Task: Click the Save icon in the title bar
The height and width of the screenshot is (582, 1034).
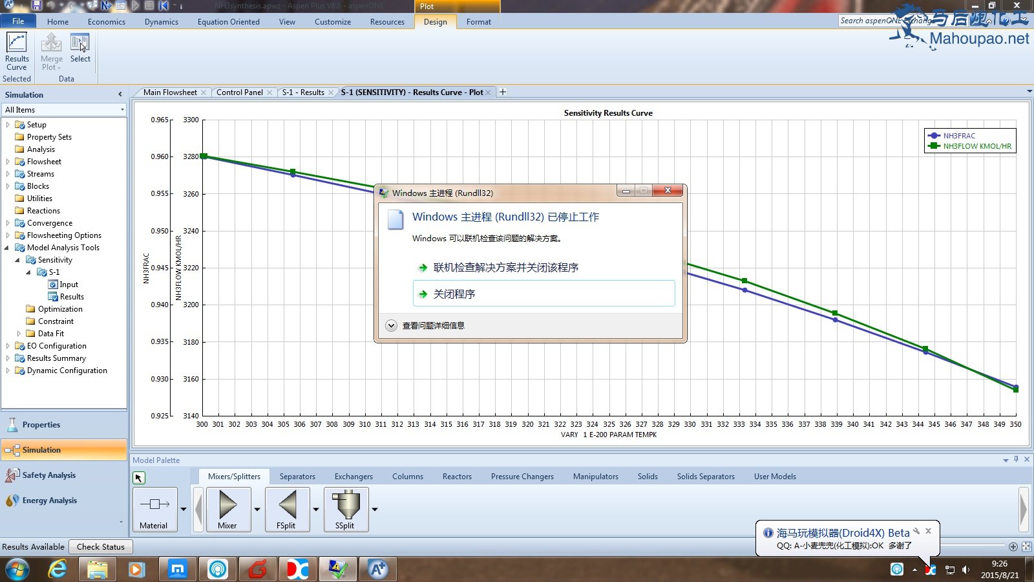Action: pos(37,5)
